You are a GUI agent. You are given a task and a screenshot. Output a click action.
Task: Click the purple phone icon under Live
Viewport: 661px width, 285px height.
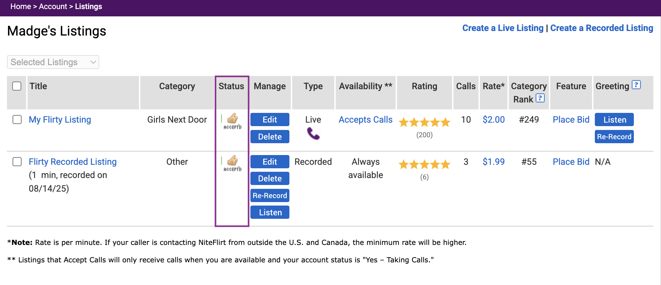pos(313,133)
